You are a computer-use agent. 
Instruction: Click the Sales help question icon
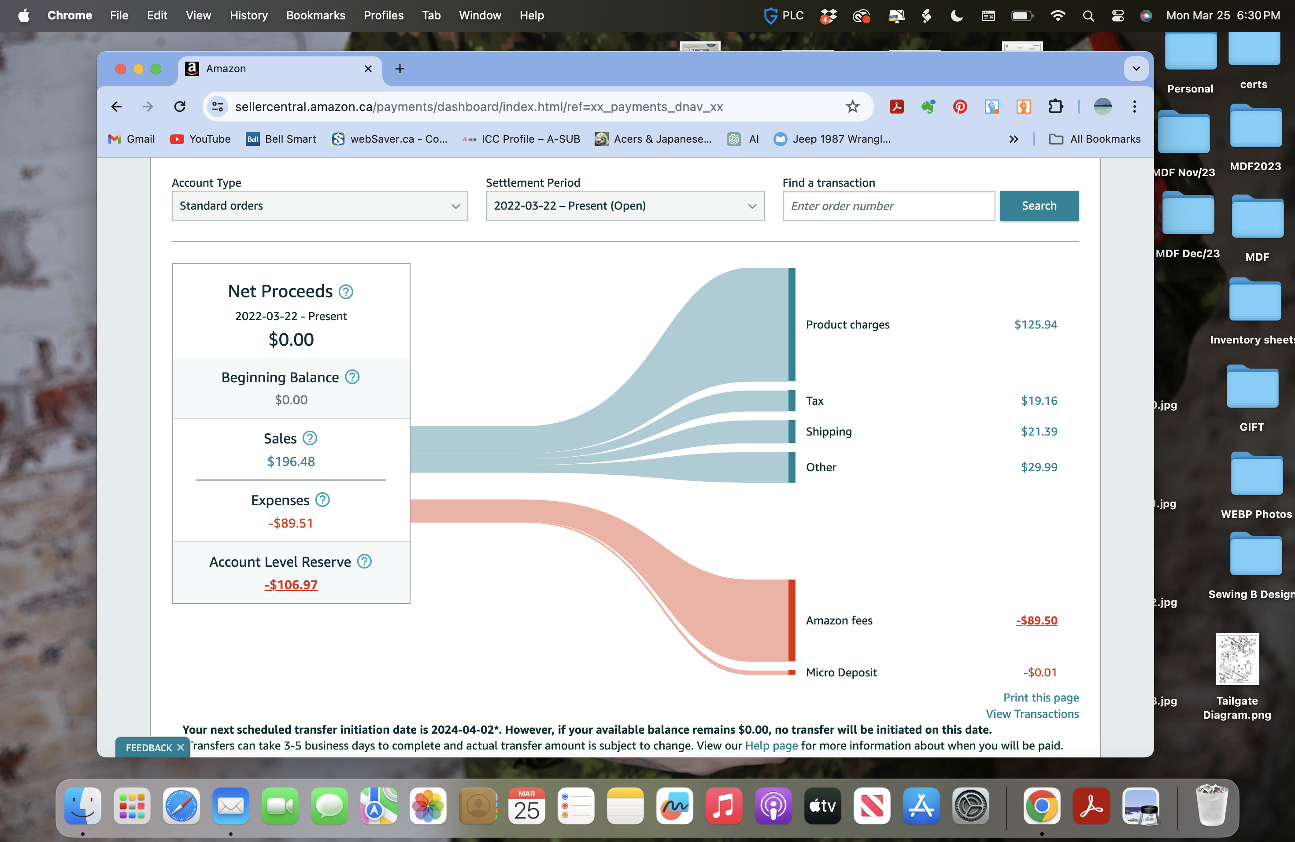pyautogui.click(x=310, y=438)
